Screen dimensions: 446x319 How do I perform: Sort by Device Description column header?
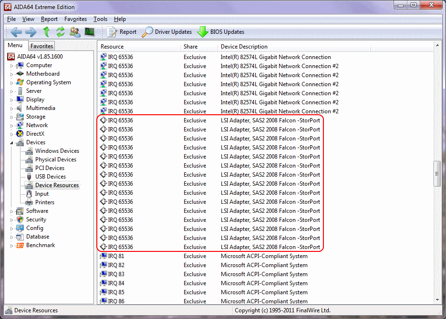coord(294,47)
